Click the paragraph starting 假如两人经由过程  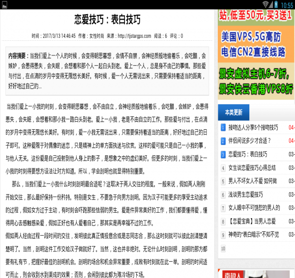[107, 255]
